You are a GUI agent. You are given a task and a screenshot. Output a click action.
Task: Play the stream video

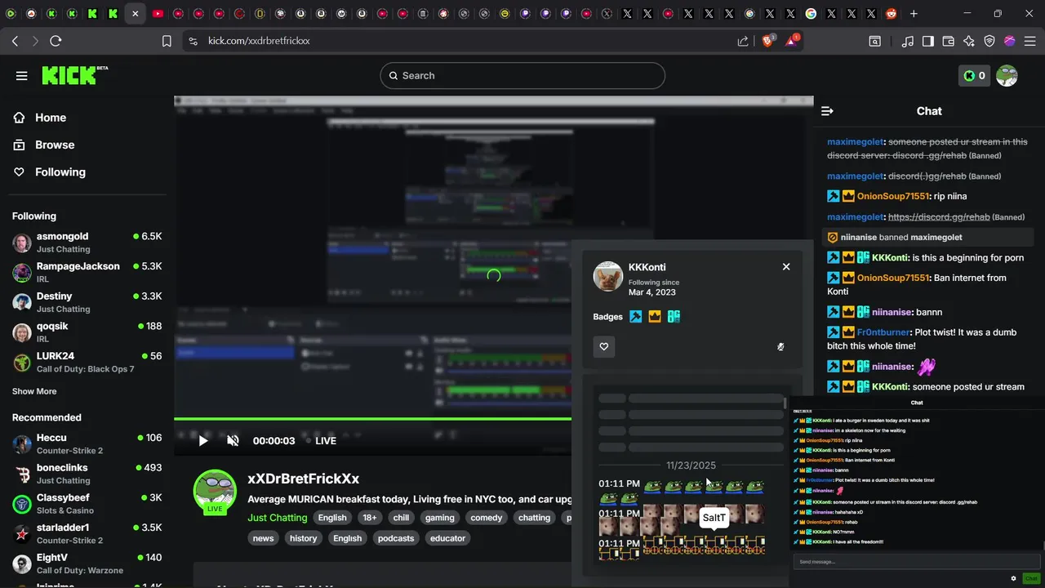pos(203,441)
